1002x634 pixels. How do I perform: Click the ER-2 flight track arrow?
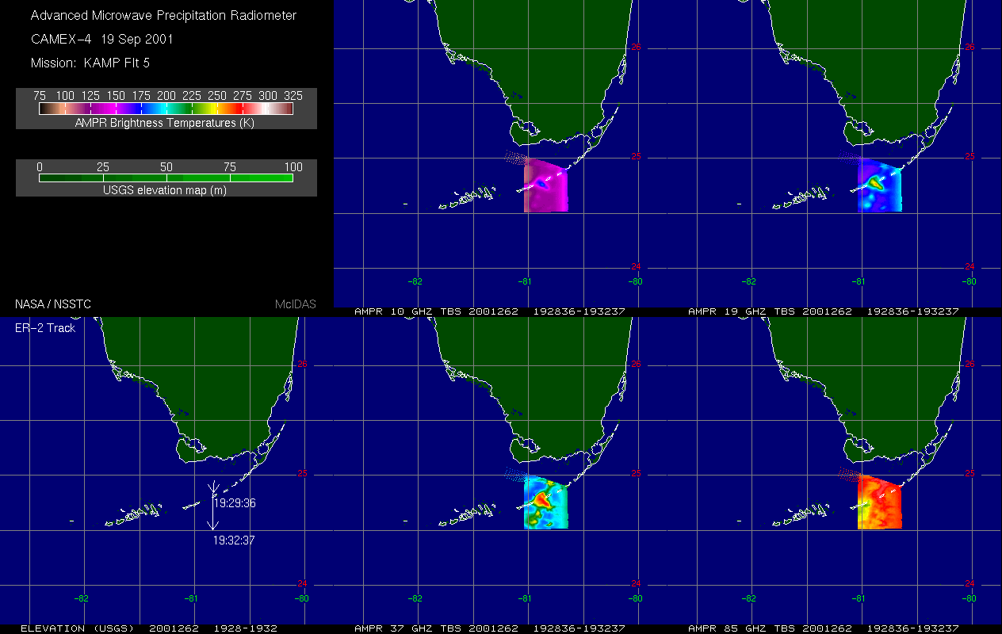pos(212,506)
